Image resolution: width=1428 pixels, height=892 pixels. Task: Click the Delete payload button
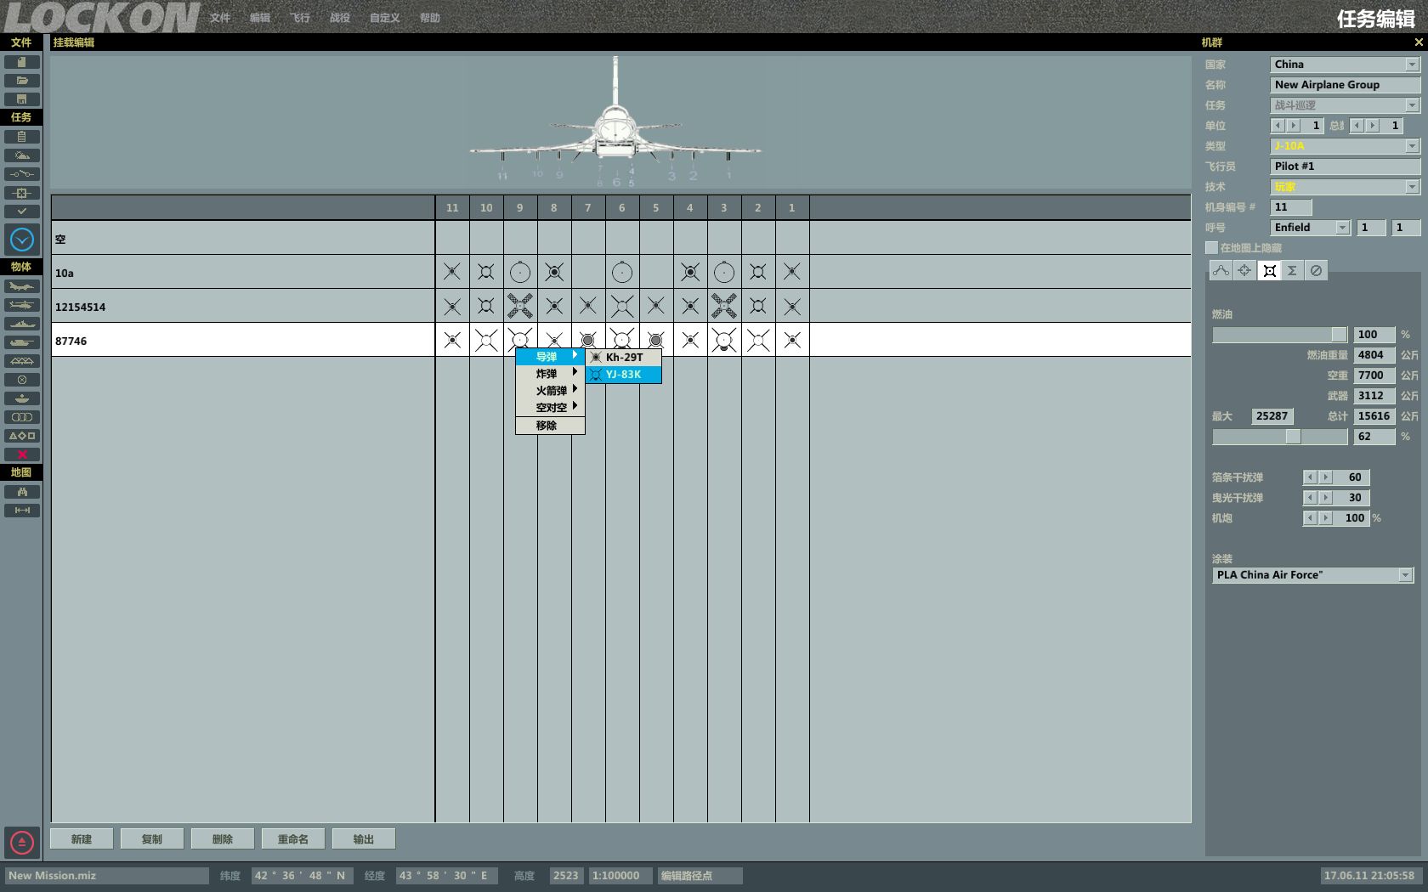[x=223, y=839]
